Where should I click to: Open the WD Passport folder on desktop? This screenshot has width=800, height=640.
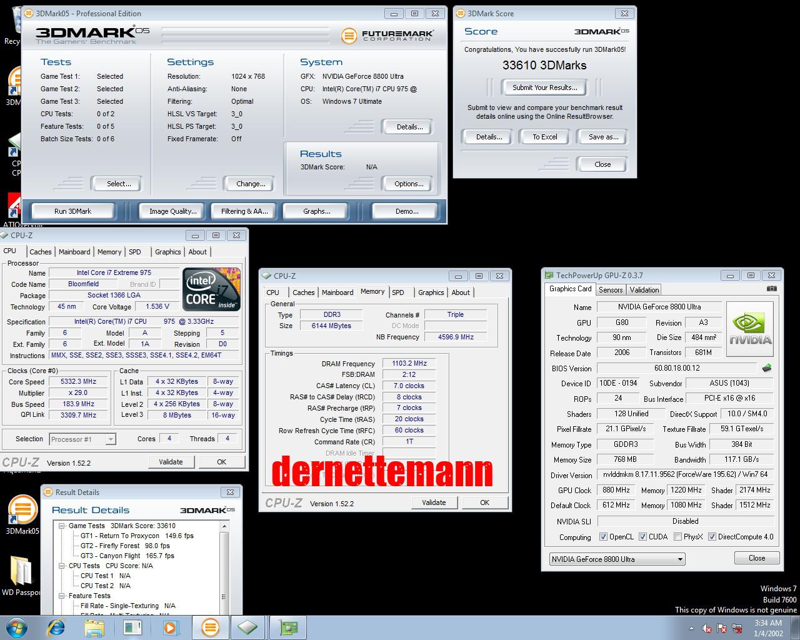pos(21,575)
